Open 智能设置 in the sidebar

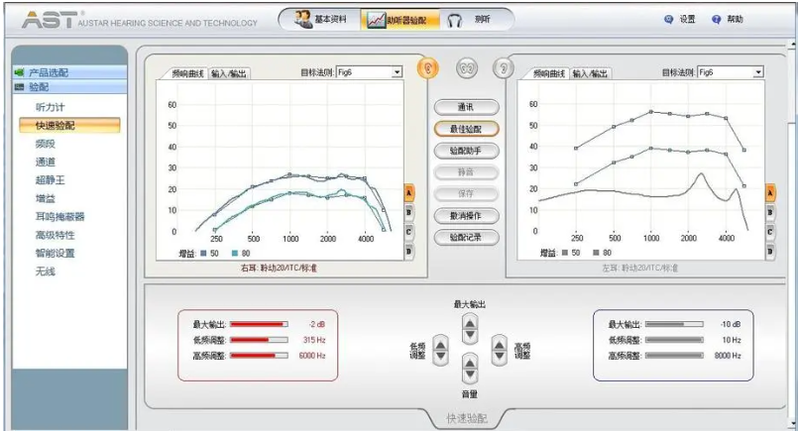tap(55, 254)
